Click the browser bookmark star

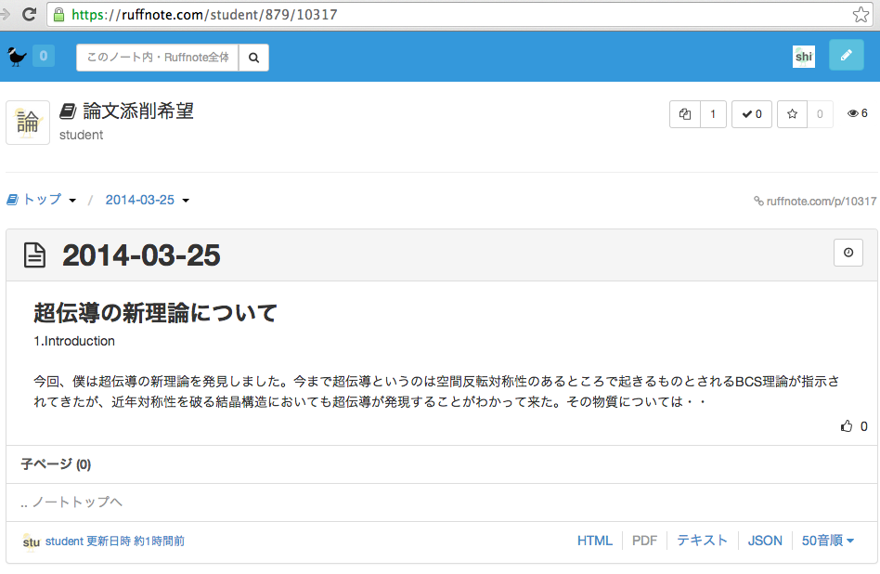[x=861, y=14]
